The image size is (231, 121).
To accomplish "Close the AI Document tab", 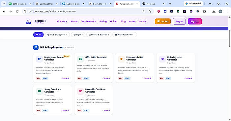I will [x=137, y=4].
